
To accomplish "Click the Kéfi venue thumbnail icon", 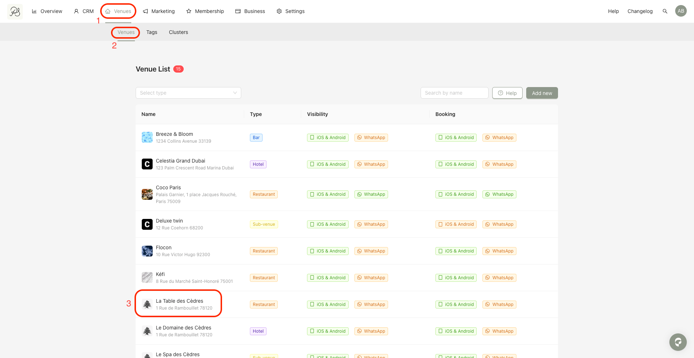I will click(147, 277).
